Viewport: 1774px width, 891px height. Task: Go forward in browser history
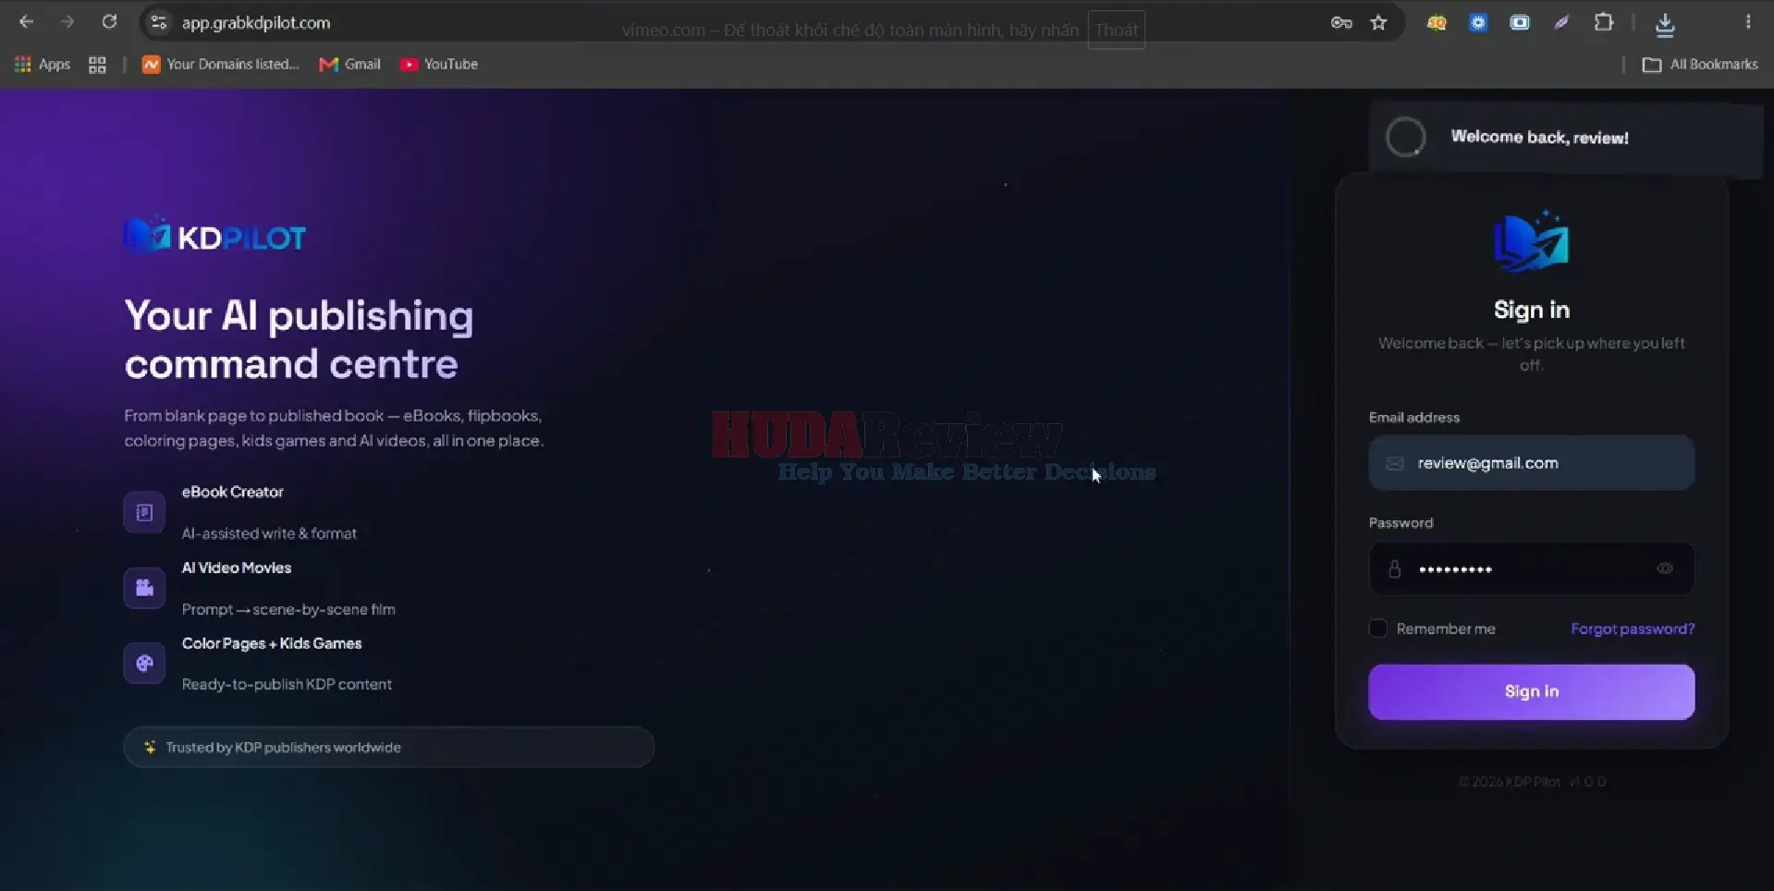[x=67, y=21]
